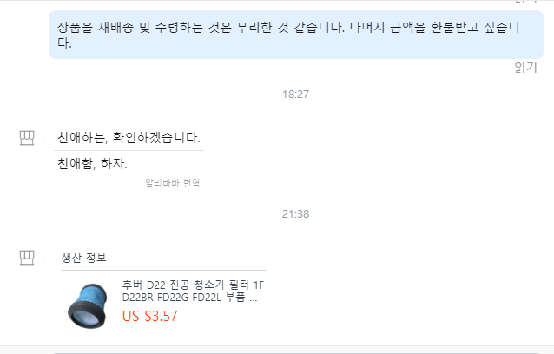554x354 pixels.
Task: Click the US $3.57 price
Action: (150, 316)
